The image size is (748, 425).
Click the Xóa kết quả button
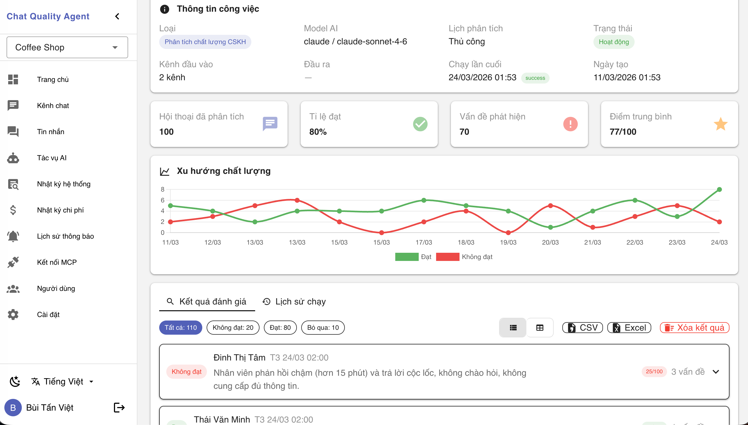[695, 328]
